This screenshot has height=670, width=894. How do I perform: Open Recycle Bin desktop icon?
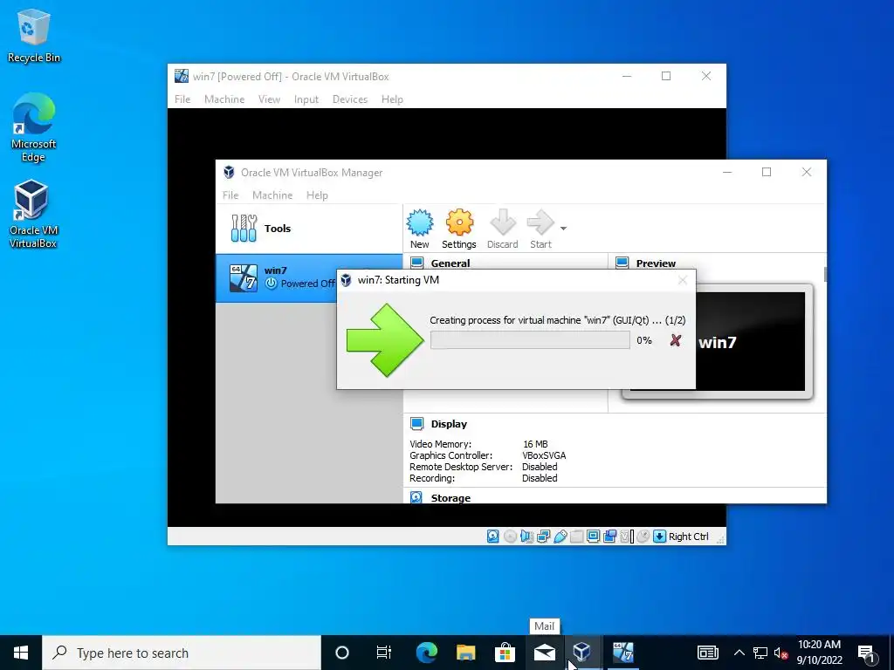click(34, 36)
